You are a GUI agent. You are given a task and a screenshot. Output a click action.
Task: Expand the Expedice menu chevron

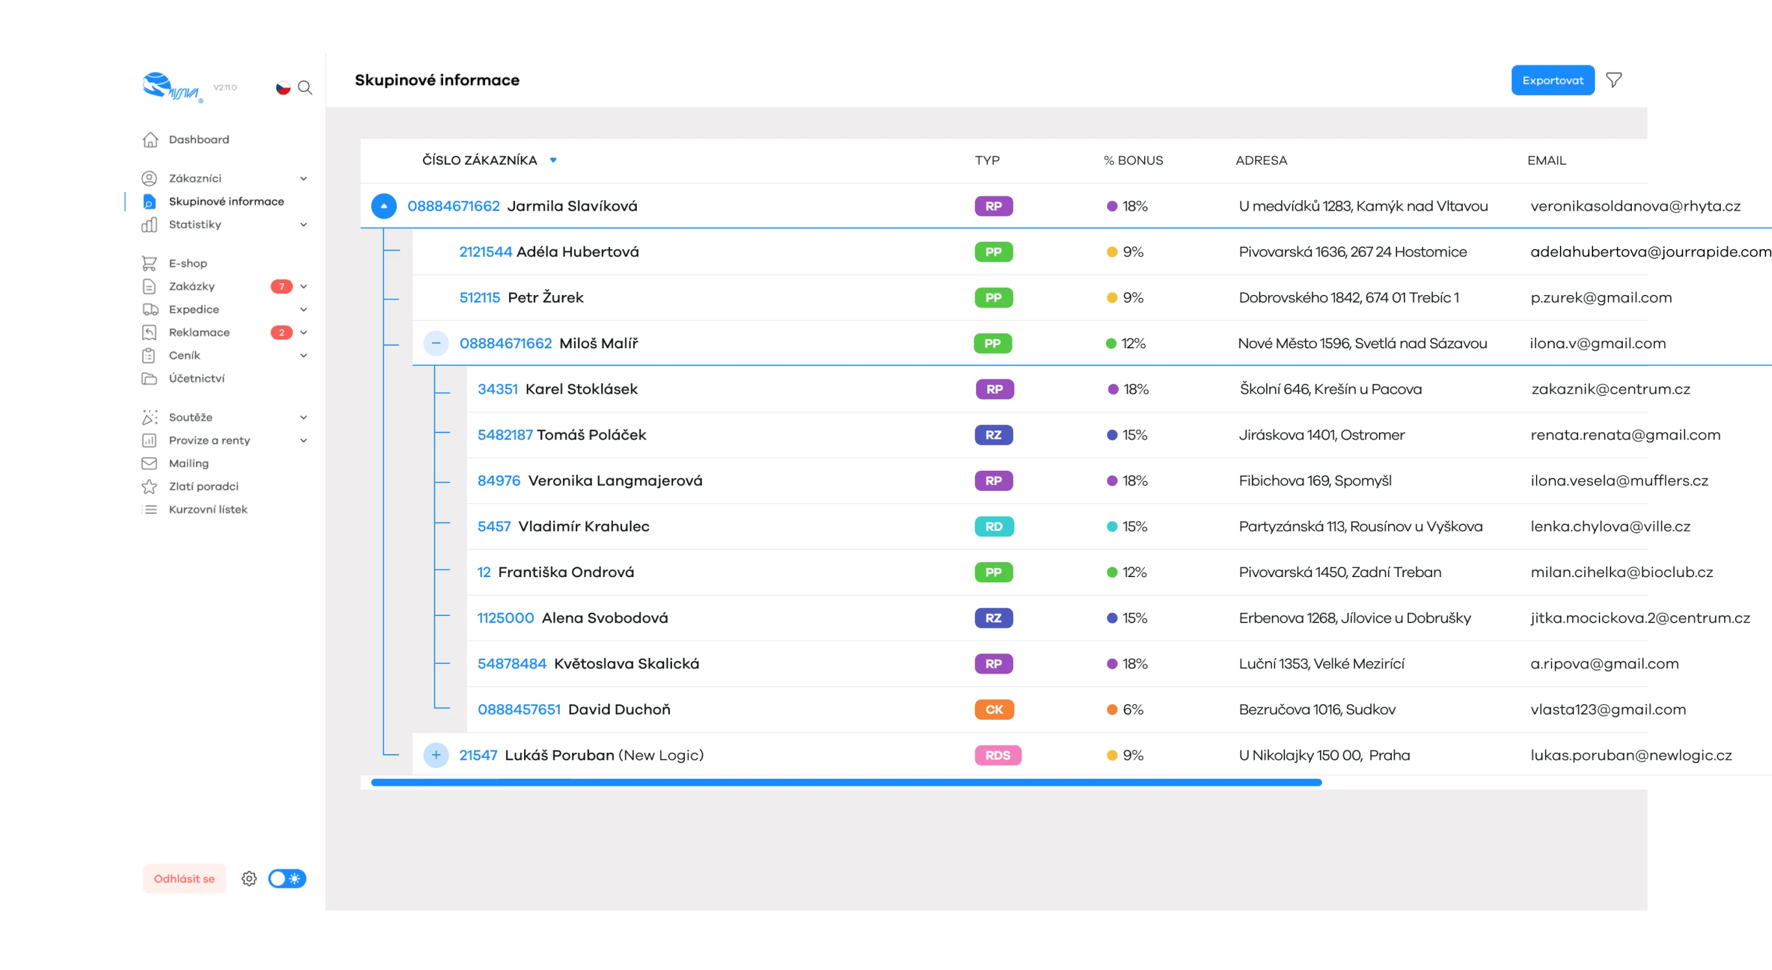tap(304, 309)
